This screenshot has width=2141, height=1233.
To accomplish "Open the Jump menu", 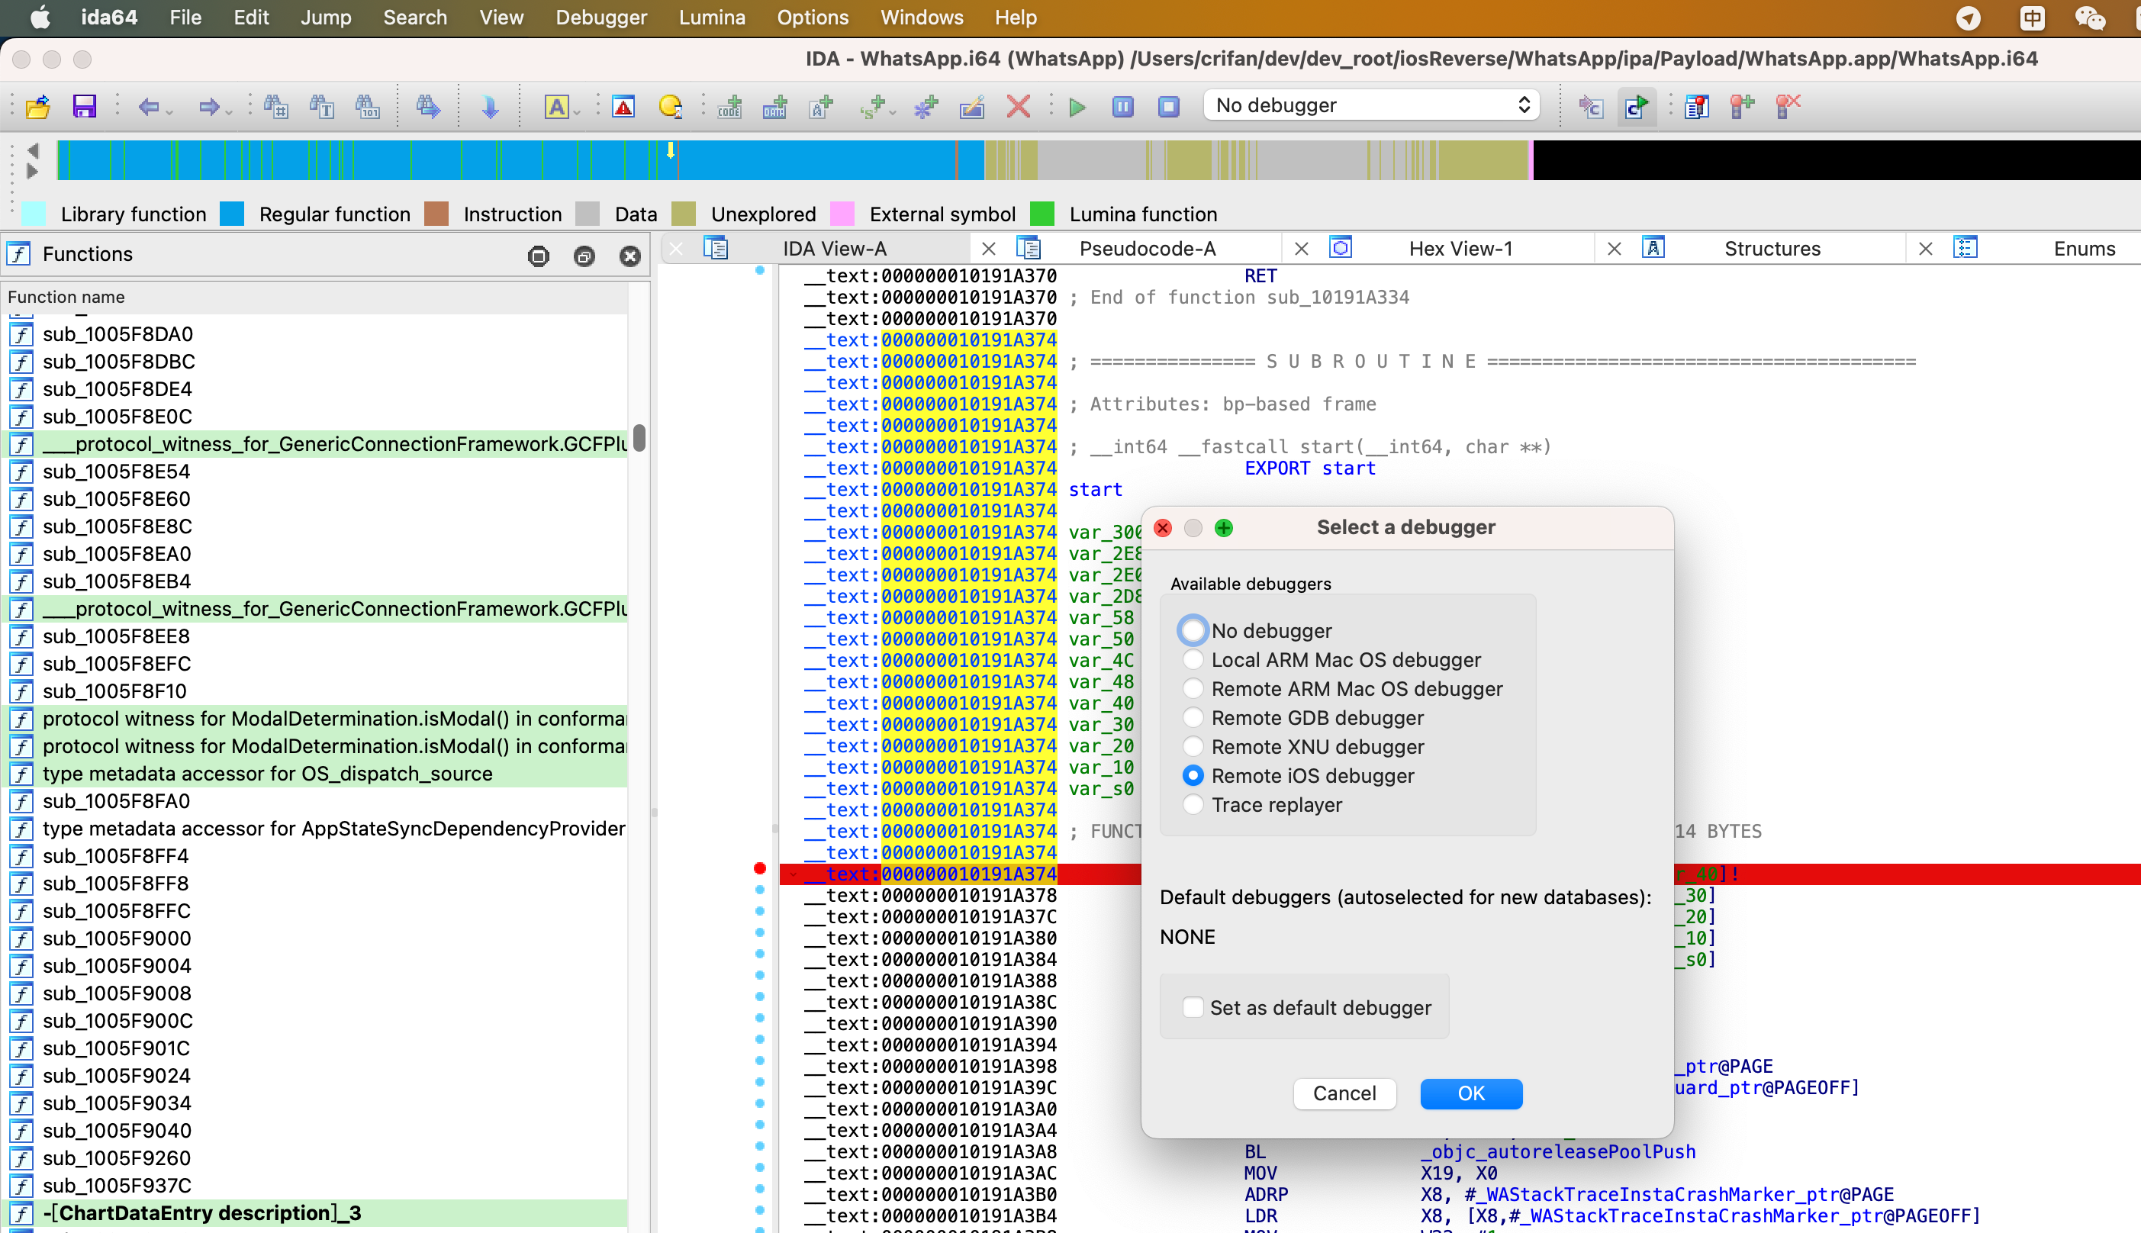I will (x=326, y=18).
